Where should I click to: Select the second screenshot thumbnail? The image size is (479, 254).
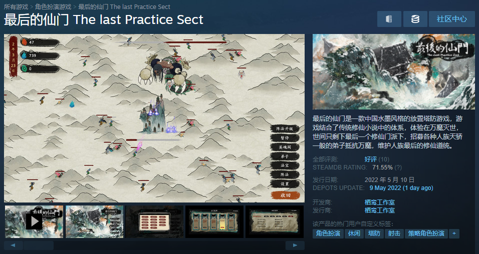tap(94, 221)
